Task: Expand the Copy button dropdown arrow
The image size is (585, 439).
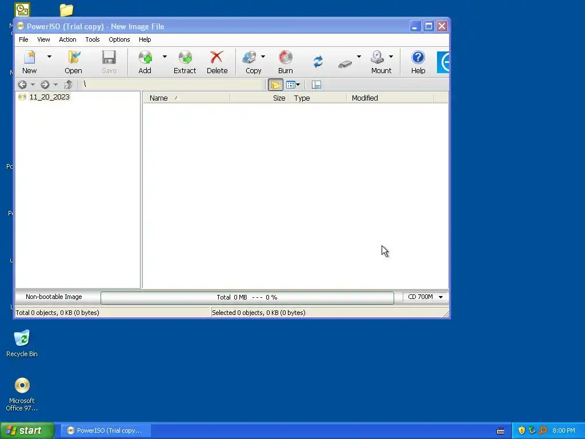Action: point(263,57)
